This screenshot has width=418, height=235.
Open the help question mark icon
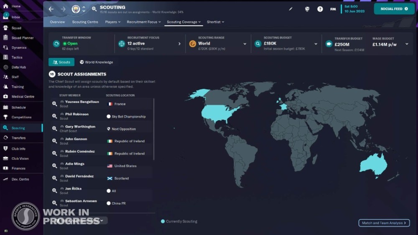click(320, 9)
